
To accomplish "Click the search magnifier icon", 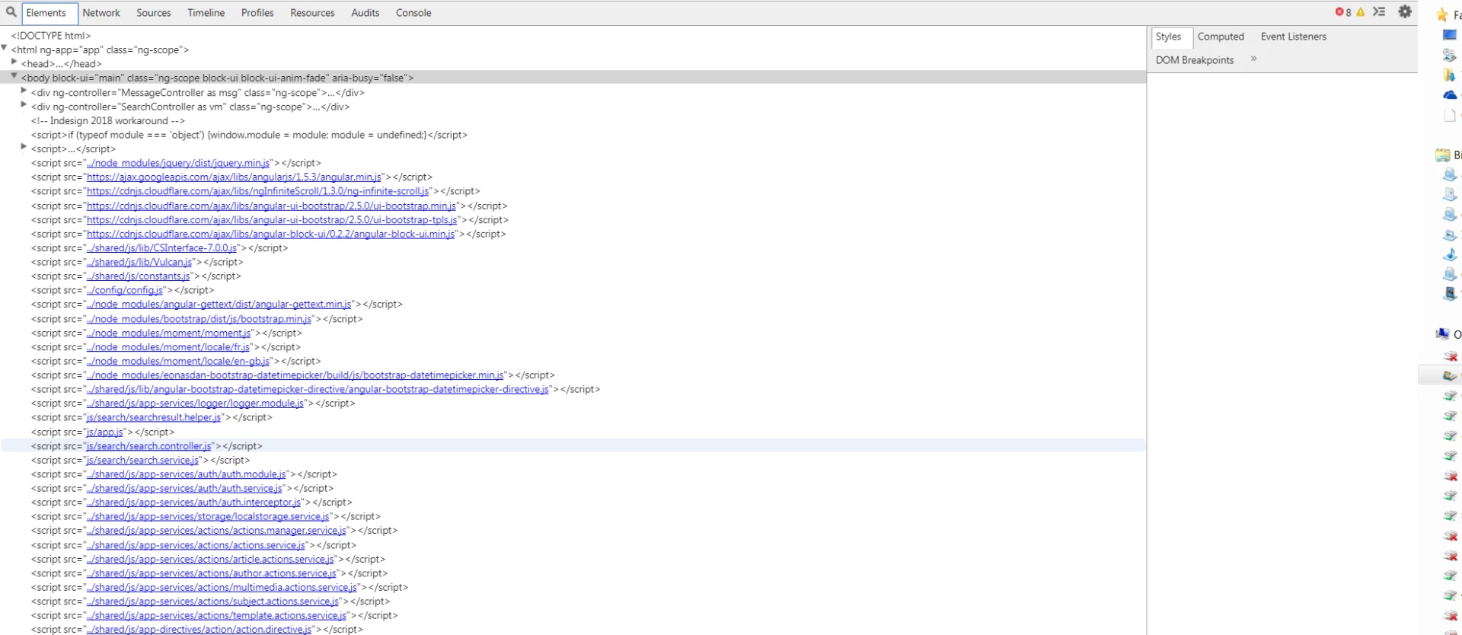I will click(x=11, y=12).
